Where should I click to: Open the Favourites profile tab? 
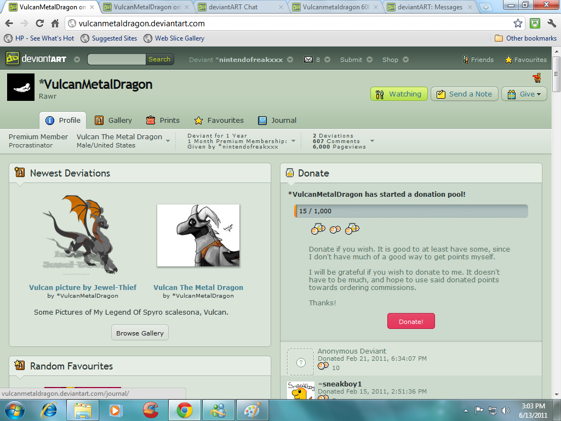pos(219,120)
